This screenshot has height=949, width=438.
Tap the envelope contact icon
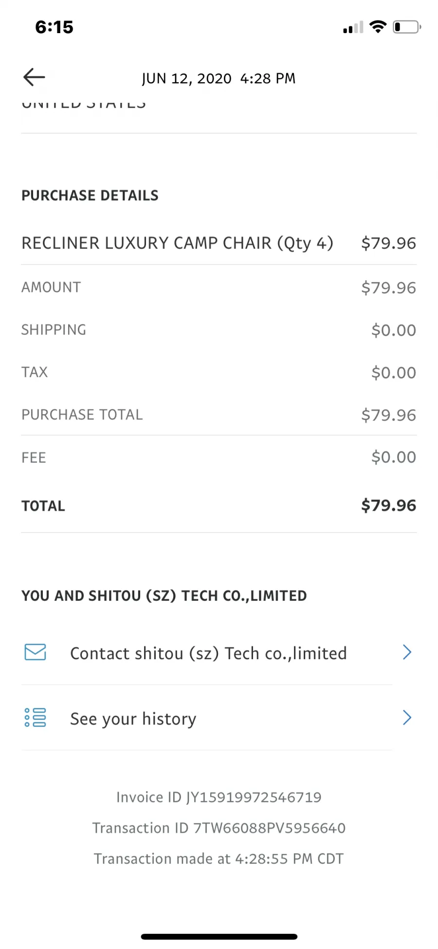[35, 652]
